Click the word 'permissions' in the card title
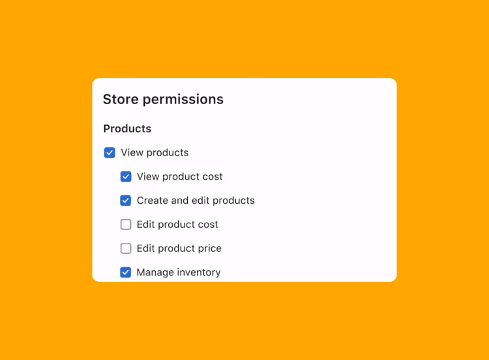This screenshot has width=489, height=360. (x=183, y=100)
